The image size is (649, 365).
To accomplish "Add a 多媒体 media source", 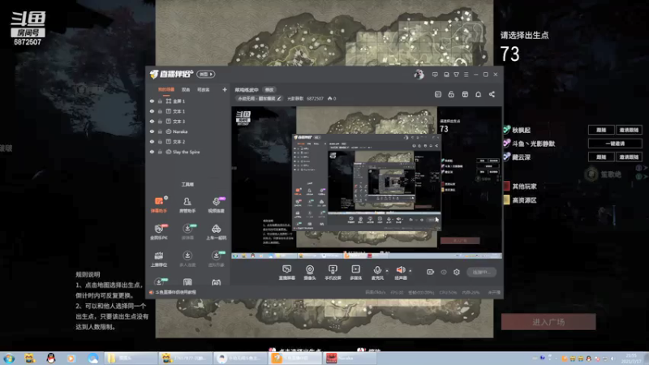I will (x=356, y=273).
